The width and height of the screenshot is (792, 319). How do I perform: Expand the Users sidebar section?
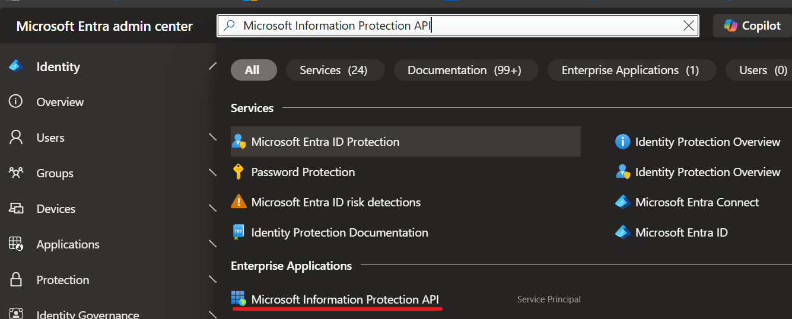click(212, 138)
